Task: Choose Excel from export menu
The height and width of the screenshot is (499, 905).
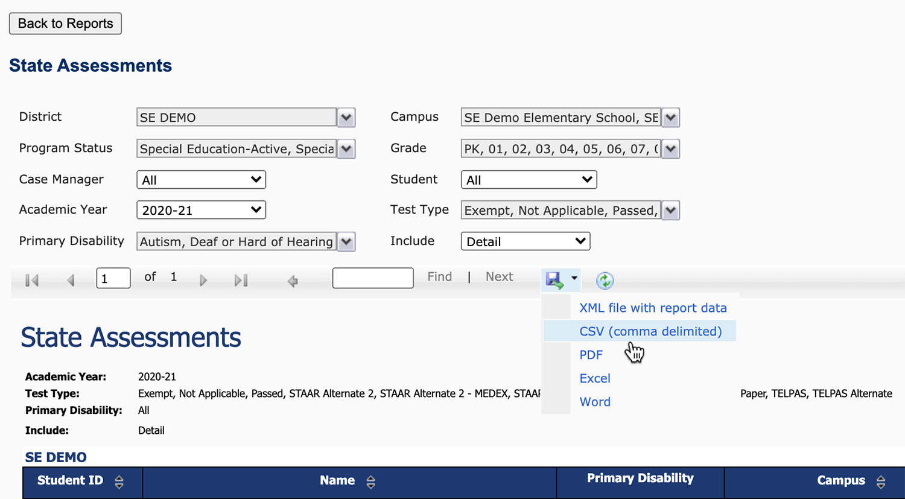Action: click(594, 378)
